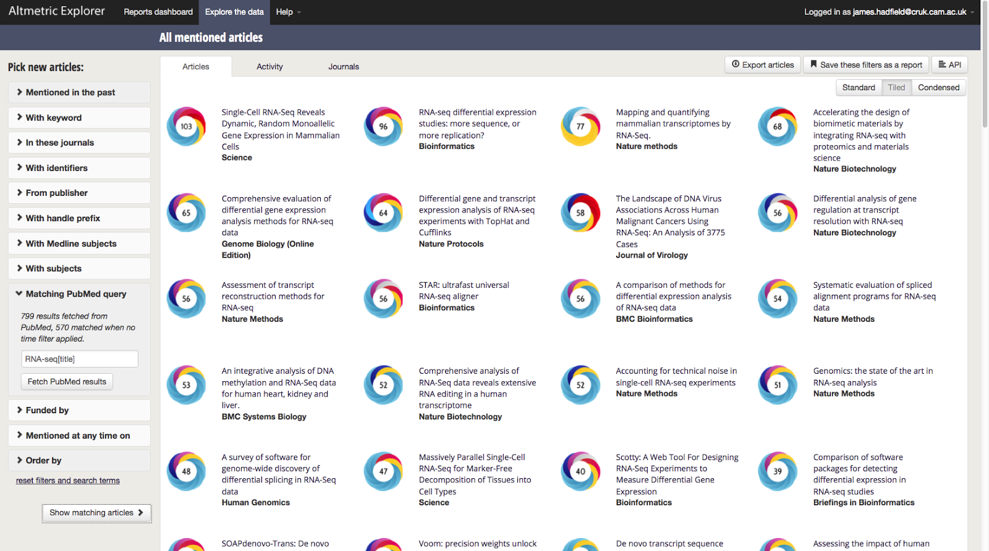This screenshot has width=989, height=551.
Task: Open Genomics: the state of the art article
Action: tap(873, 377)
